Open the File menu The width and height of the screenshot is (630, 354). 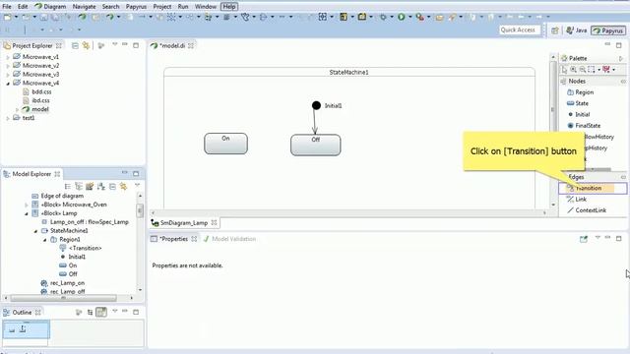(x=7, y=7)
